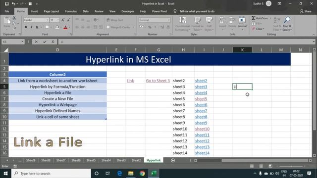Switch to the Formulas tab
The image size is (317, 178).
click(71, 11)
